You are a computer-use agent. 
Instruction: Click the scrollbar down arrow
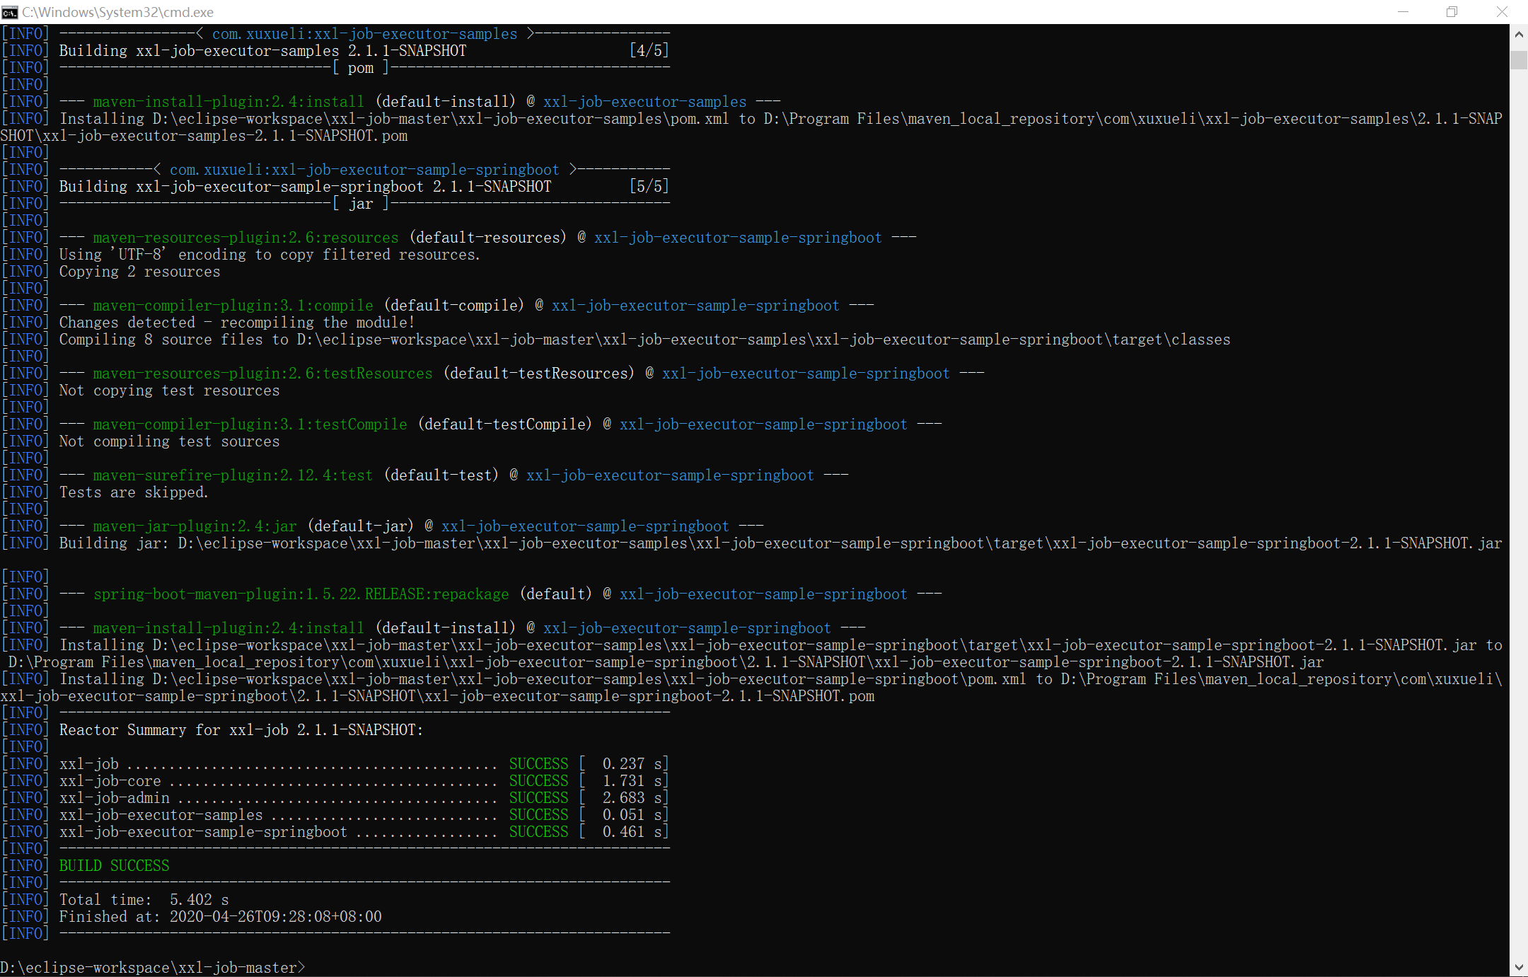point(1519,967)
